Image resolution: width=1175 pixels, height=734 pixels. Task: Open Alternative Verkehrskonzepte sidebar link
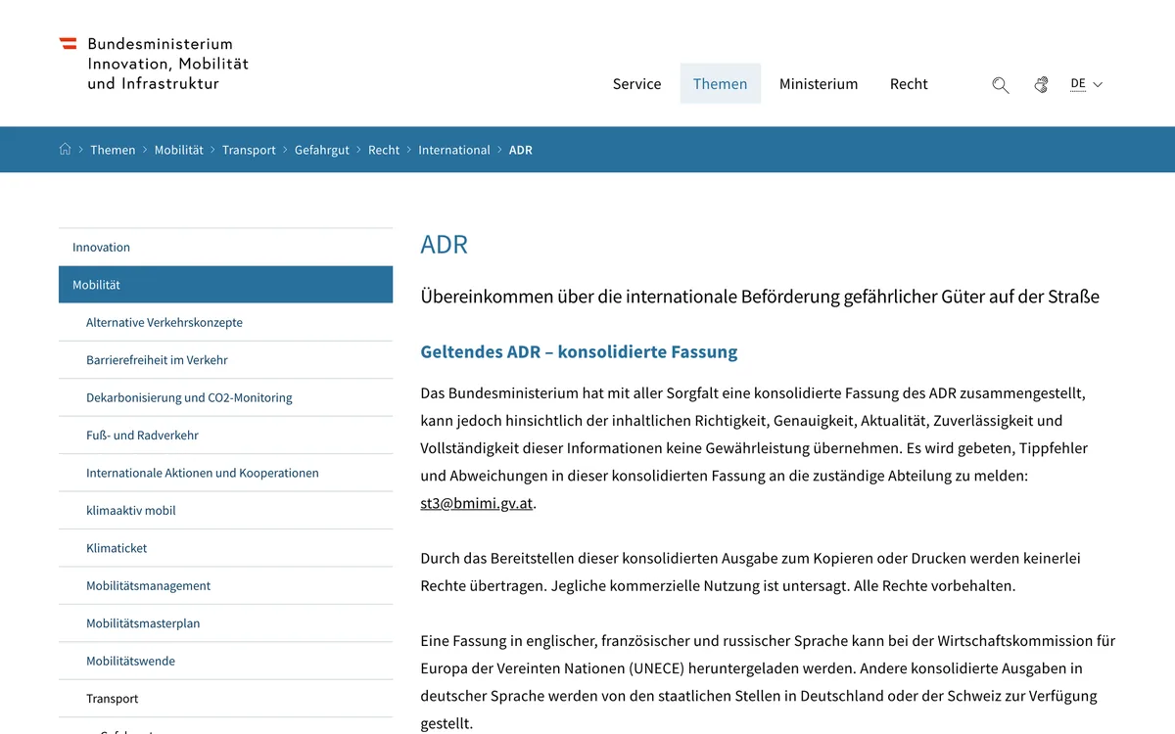point(225,323)
